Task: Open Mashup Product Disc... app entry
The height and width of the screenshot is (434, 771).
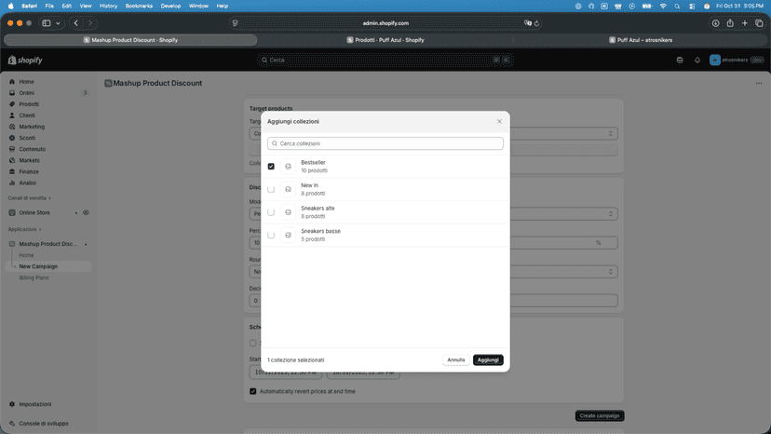Action: click(x=47, y=244)
